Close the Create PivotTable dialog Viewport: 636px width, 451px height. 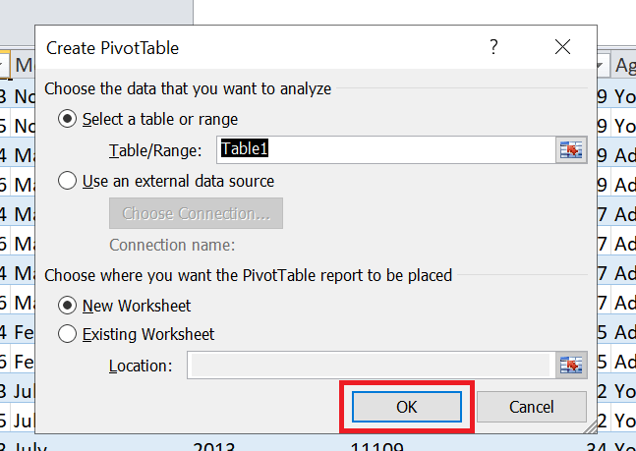pos(562,47)
